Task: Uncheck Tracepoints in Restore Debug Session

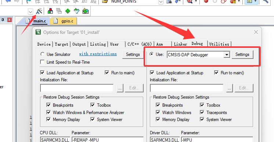Action: 202,113
